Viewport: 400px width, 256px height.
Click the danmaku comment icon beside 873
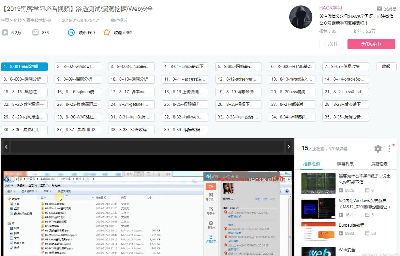click(x=35, y=32)
